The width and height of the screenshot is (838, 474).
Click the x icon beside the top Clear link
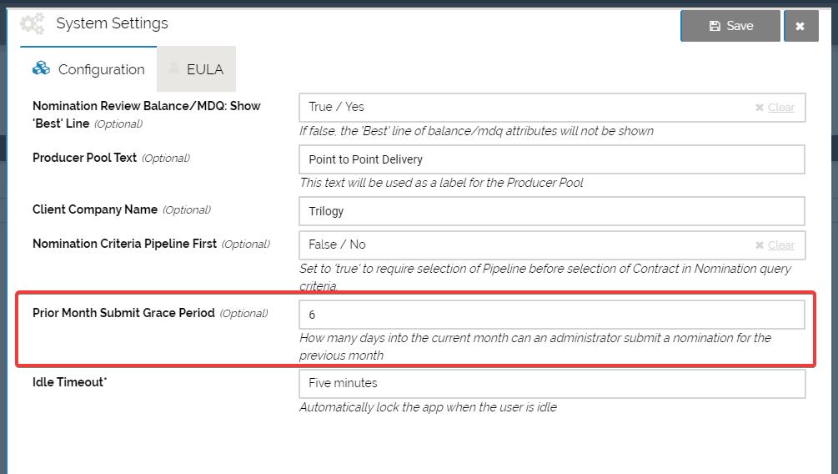(x=759, y=108)
